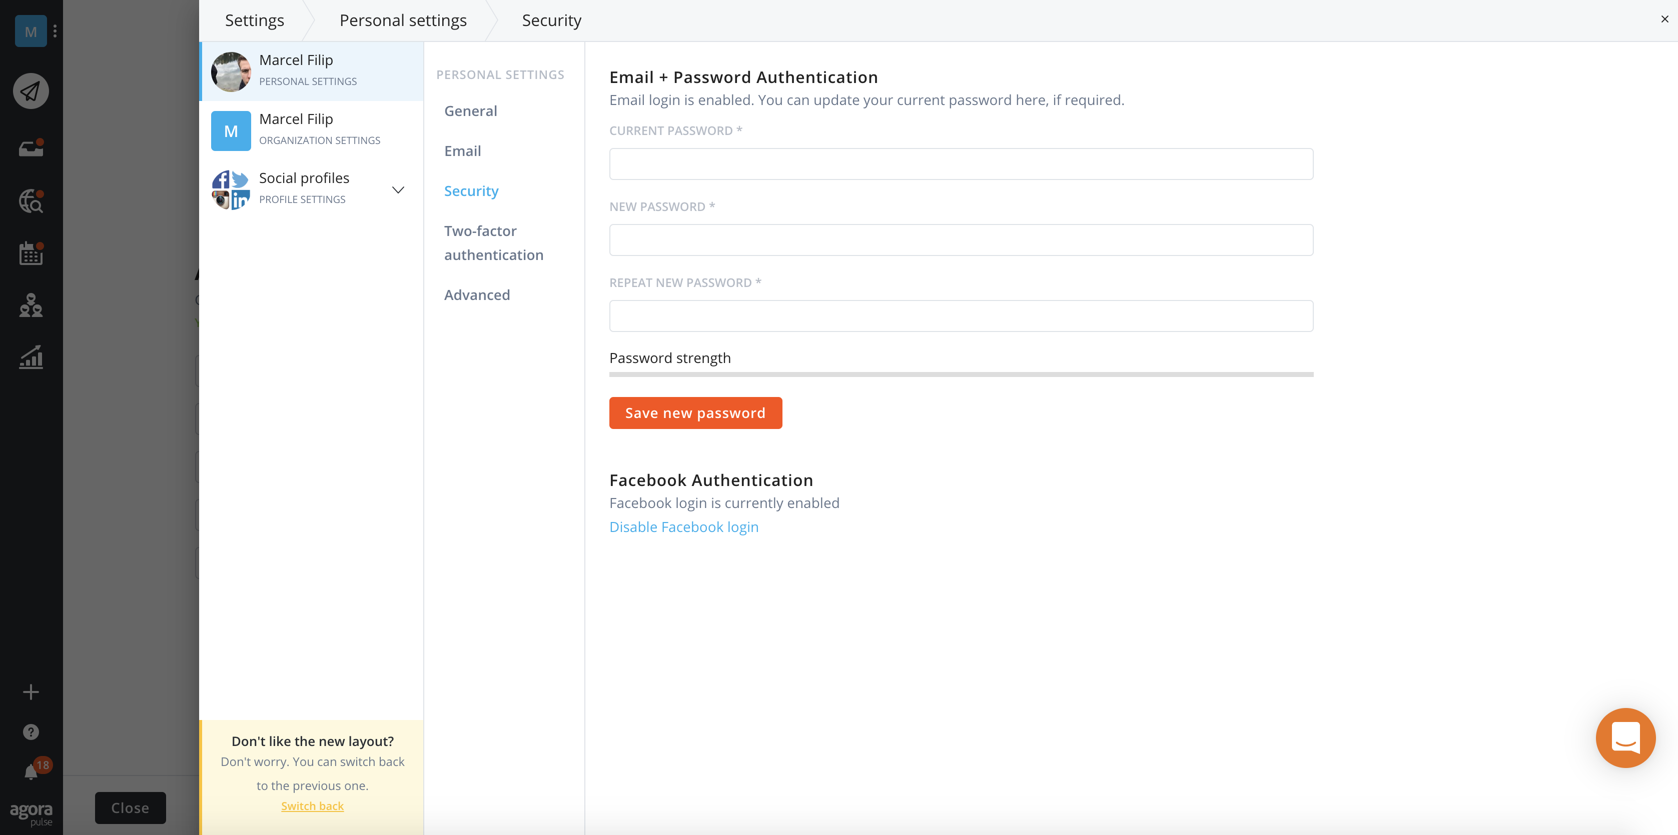Open the Calendar icon in the sidebar
Viewport: 1678px width, 835px height.
click(x=31, y=252)
